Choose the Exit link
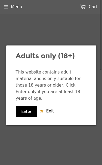This screenshot has height=165, width=102. tap(50, 111)
